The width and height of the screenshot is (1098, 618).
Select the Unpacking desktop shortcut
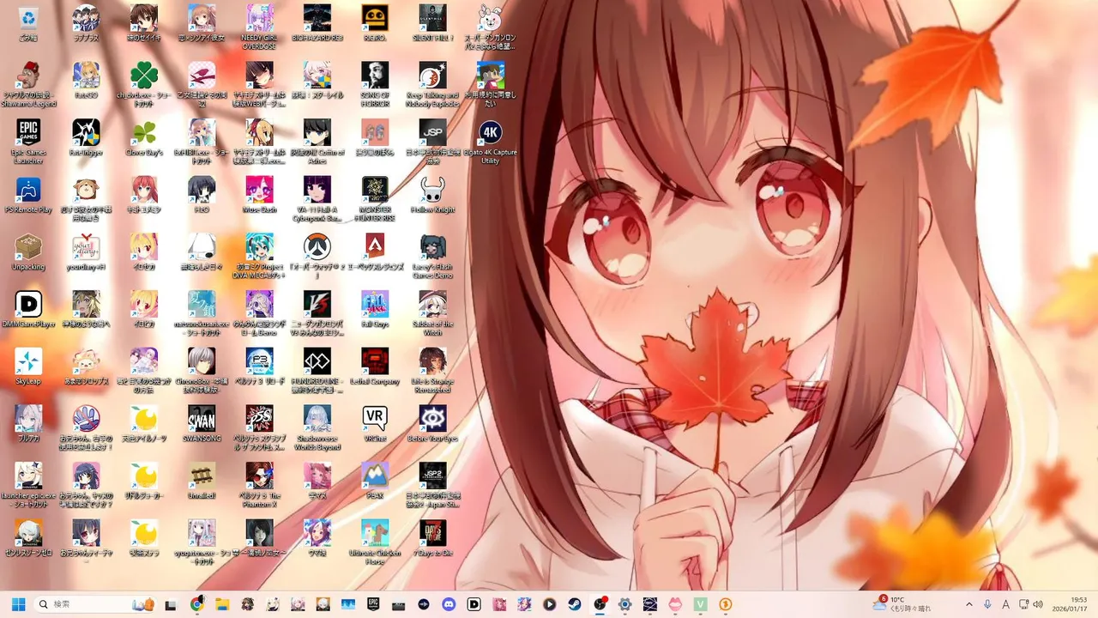point(28,252)
